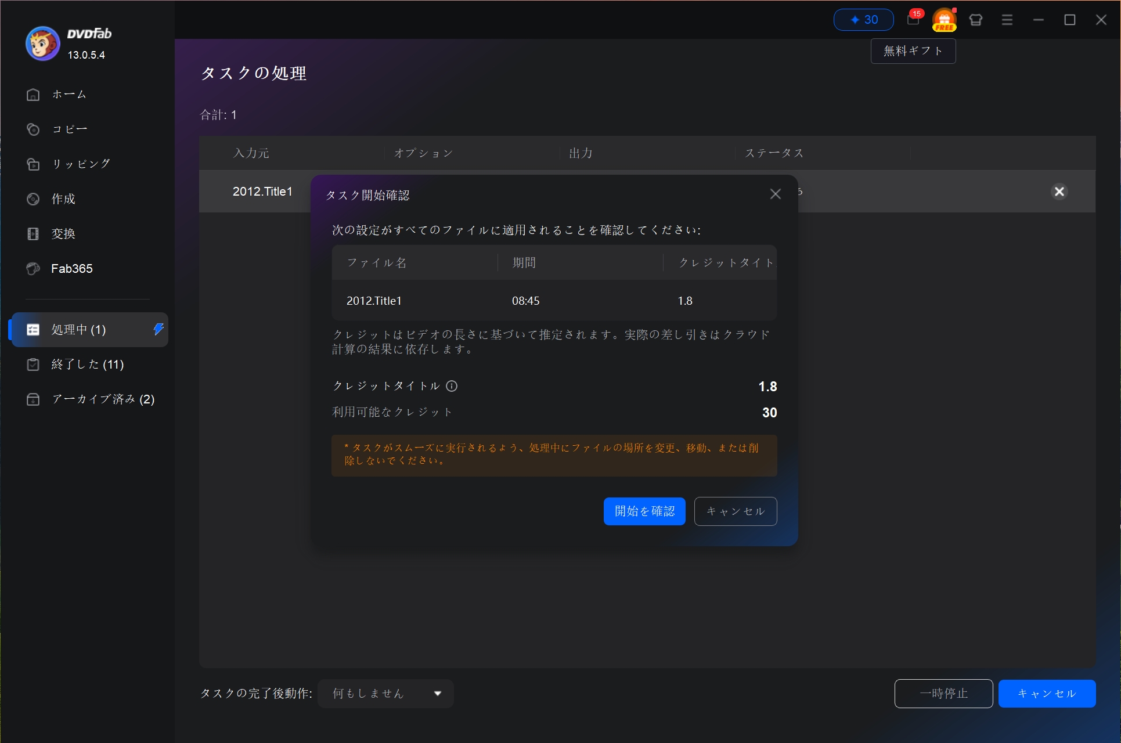
Task: Close the タスク開始確認 dialog
Action: (776, 194)
